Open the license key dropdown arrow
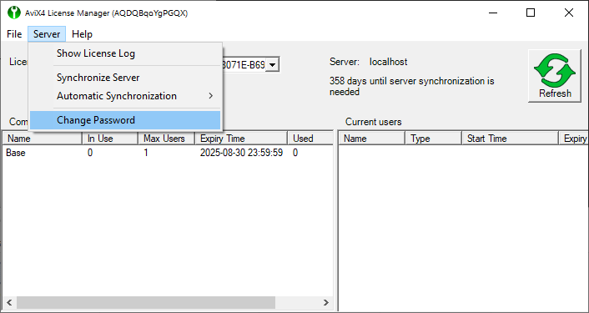This screenshot has height=313, width=589. coord(273,65)
